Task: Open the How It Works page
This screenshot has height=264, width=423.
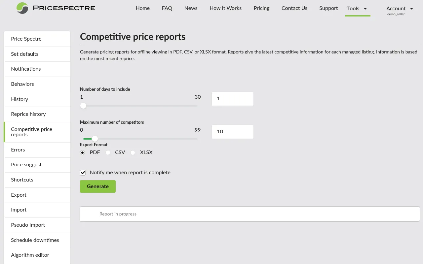Action: pos(225,8)
